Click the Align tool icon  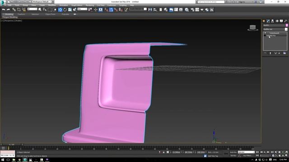(155, 9)
